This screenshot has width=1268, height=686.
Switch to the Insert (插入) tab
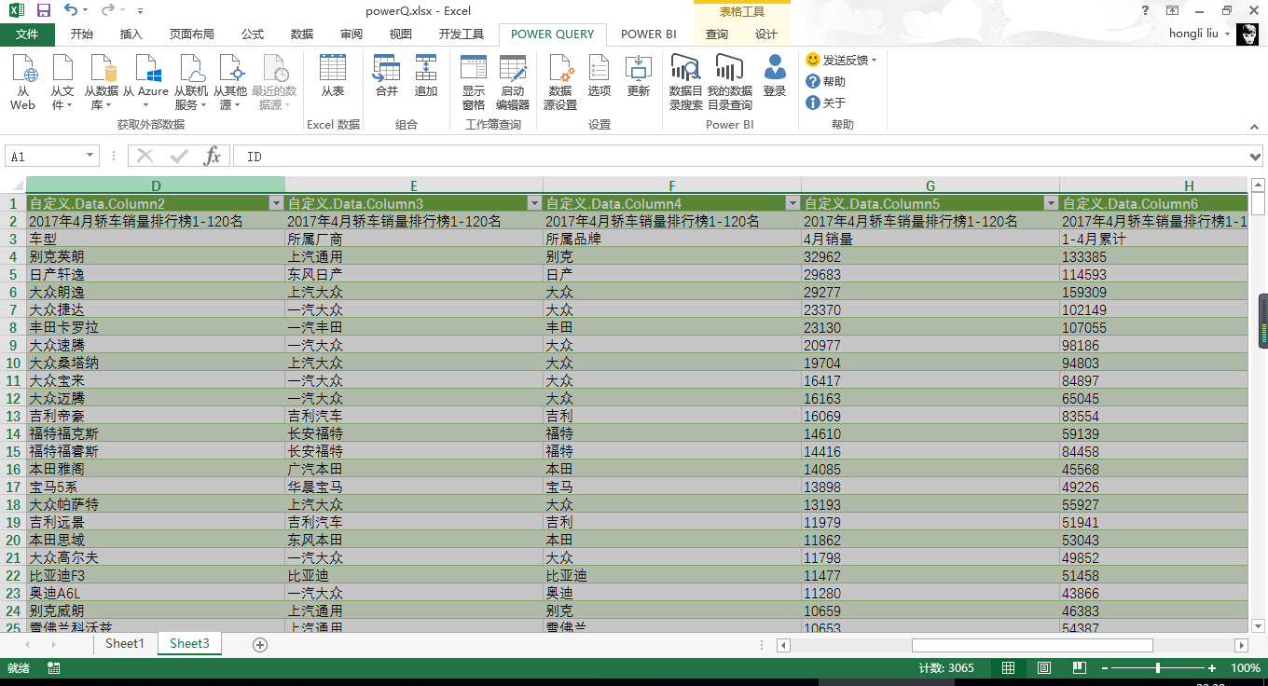[131, 34]
